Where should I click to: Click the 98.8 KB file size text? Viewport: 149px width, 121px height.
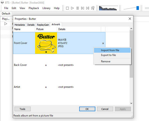click(x=62, y=40)
